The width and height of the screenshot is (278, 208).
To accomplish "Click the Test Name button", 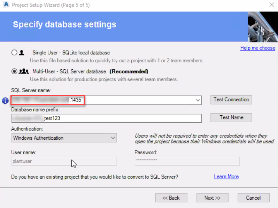I will pos(231,117).
